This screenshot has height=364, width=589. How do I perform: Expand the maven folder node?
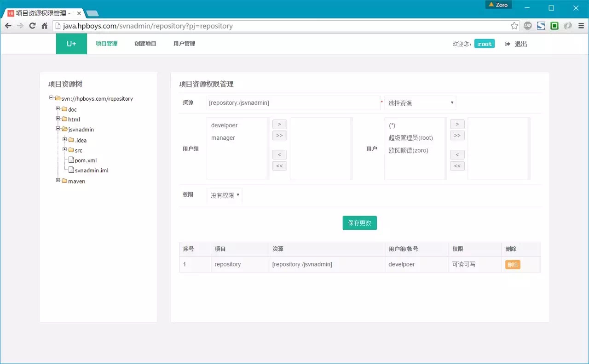[x=58, y=180]
